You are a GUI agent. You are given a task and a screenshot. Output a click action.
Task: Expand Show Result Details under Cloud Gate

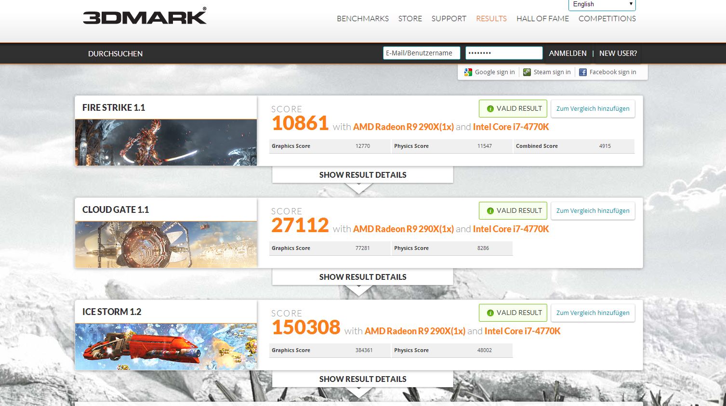[x=363, y=277]
